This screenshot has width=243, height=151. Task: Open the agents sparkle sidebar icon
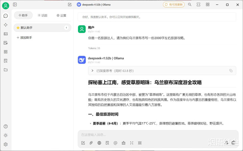coord(6,25)
